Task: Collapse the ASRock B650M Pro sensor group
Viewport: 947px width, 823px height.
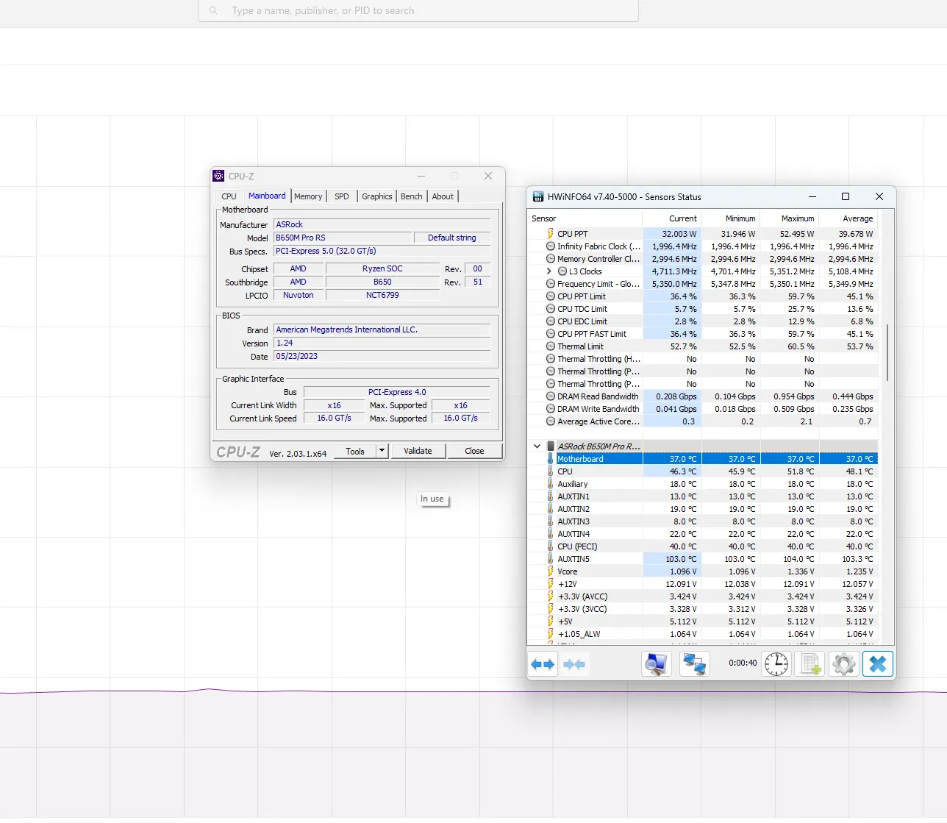Action: point(537,446)
